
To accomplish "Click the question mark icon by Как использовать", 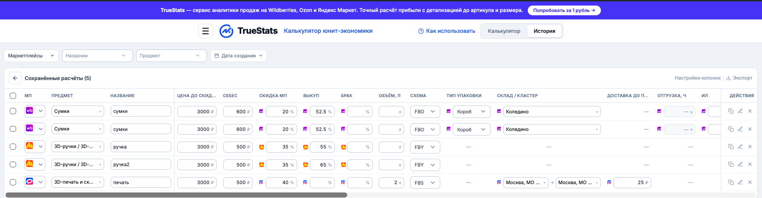I will click(421, 31).
